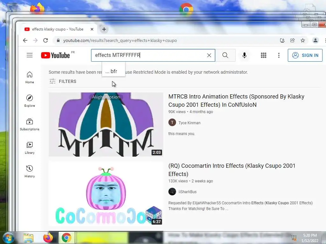
Task: Bookmark this page with the star
Action: click(303, 40)
